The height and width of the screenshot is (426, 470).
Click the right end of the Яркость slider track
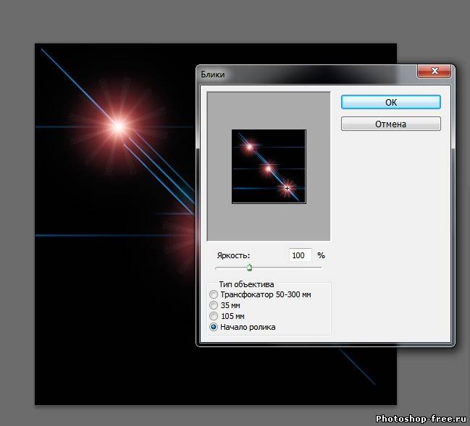320,268
